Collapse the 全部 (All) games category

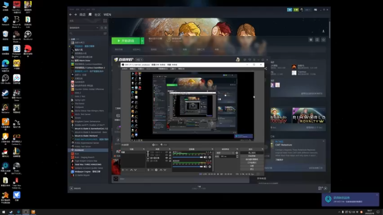point(70,39)
